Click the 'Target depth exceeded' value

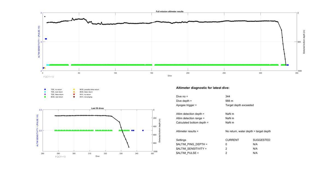click(239, 105)
